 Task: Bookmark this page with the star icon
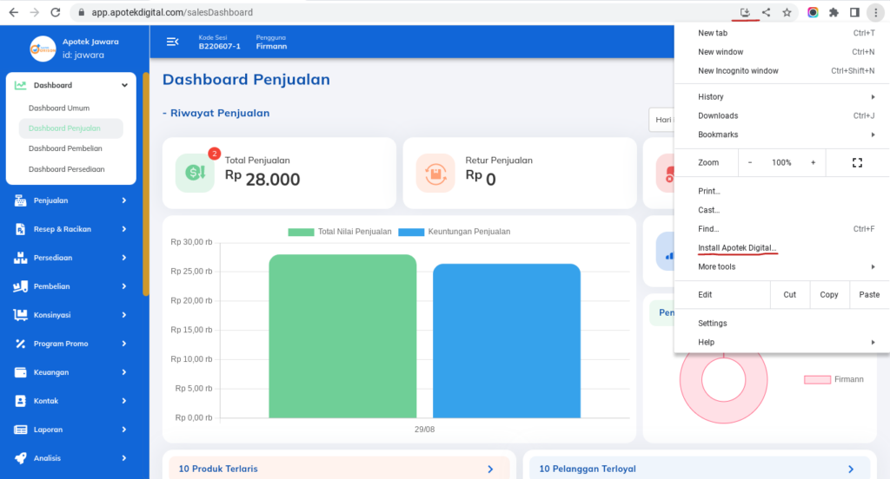pyautogui.click(x=787, y=13)
